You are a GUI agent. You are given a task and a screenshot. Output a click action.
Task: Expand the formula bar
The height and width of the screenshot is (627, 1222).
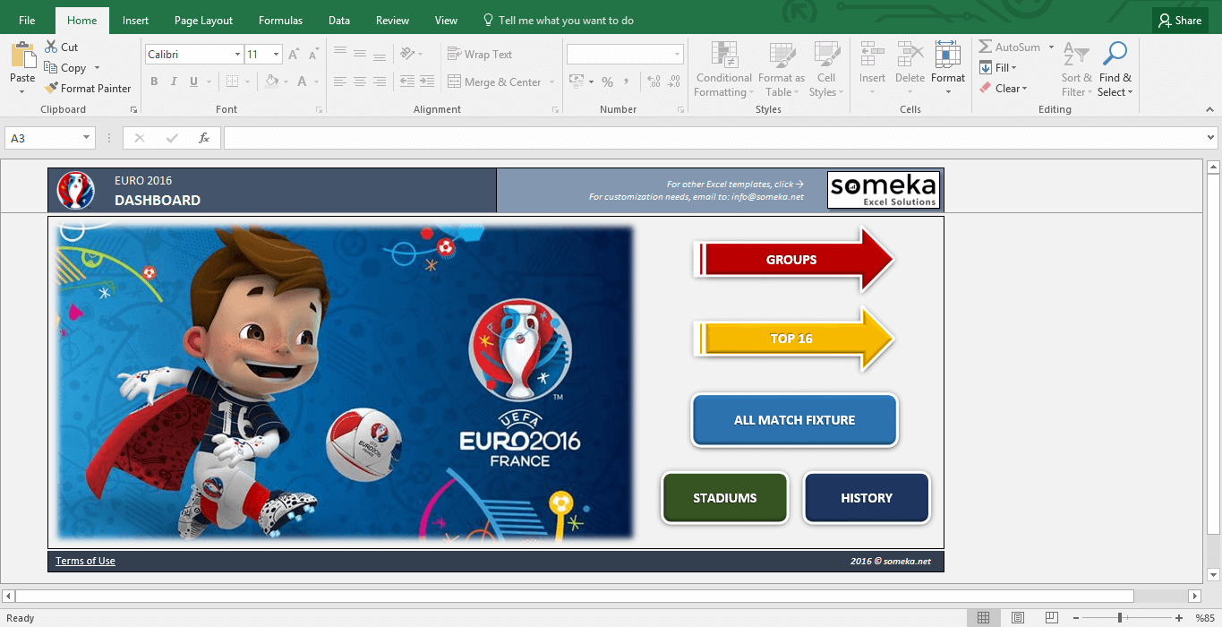[x=1211, y=138]
